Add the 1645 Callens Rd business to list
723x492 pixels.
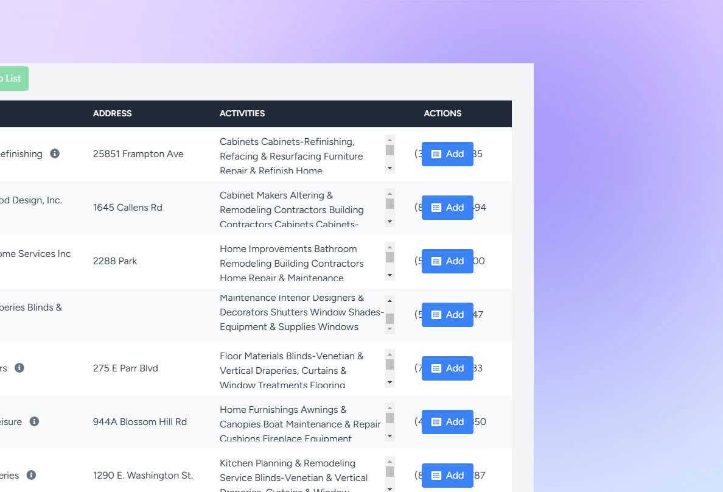pyautogui.click(x=447, y=208)
